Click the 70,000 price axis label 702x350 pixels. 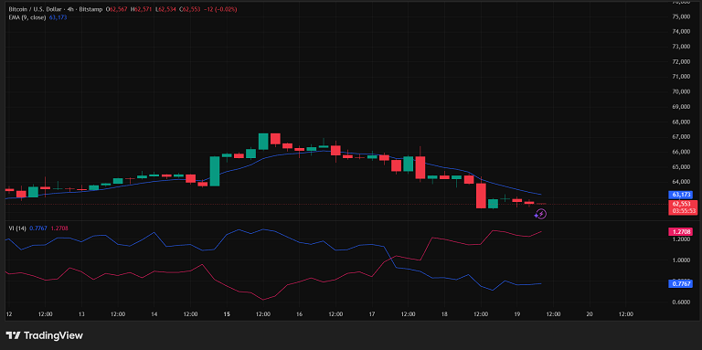point(680,91)
